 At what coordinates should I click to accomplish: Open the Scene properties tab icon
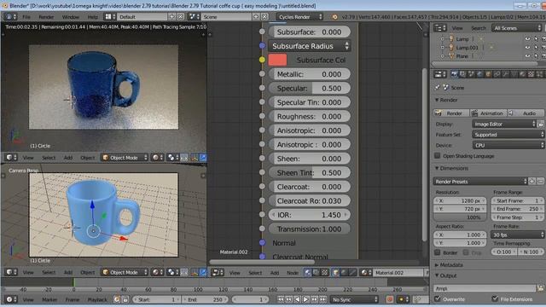471,74
